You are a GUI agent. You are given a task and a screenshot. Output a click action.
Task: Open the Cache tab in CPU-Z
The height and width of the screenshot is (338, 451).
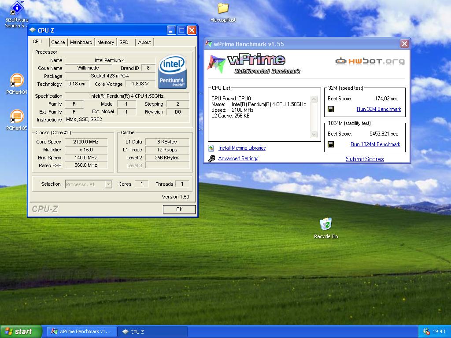click(x=58, y=42)
